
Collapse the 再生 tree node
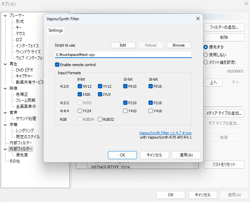pos(5,64)
